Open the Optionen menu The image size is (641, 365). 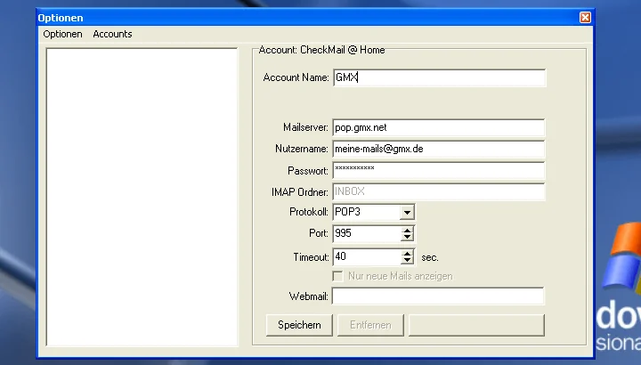point(62,34)
